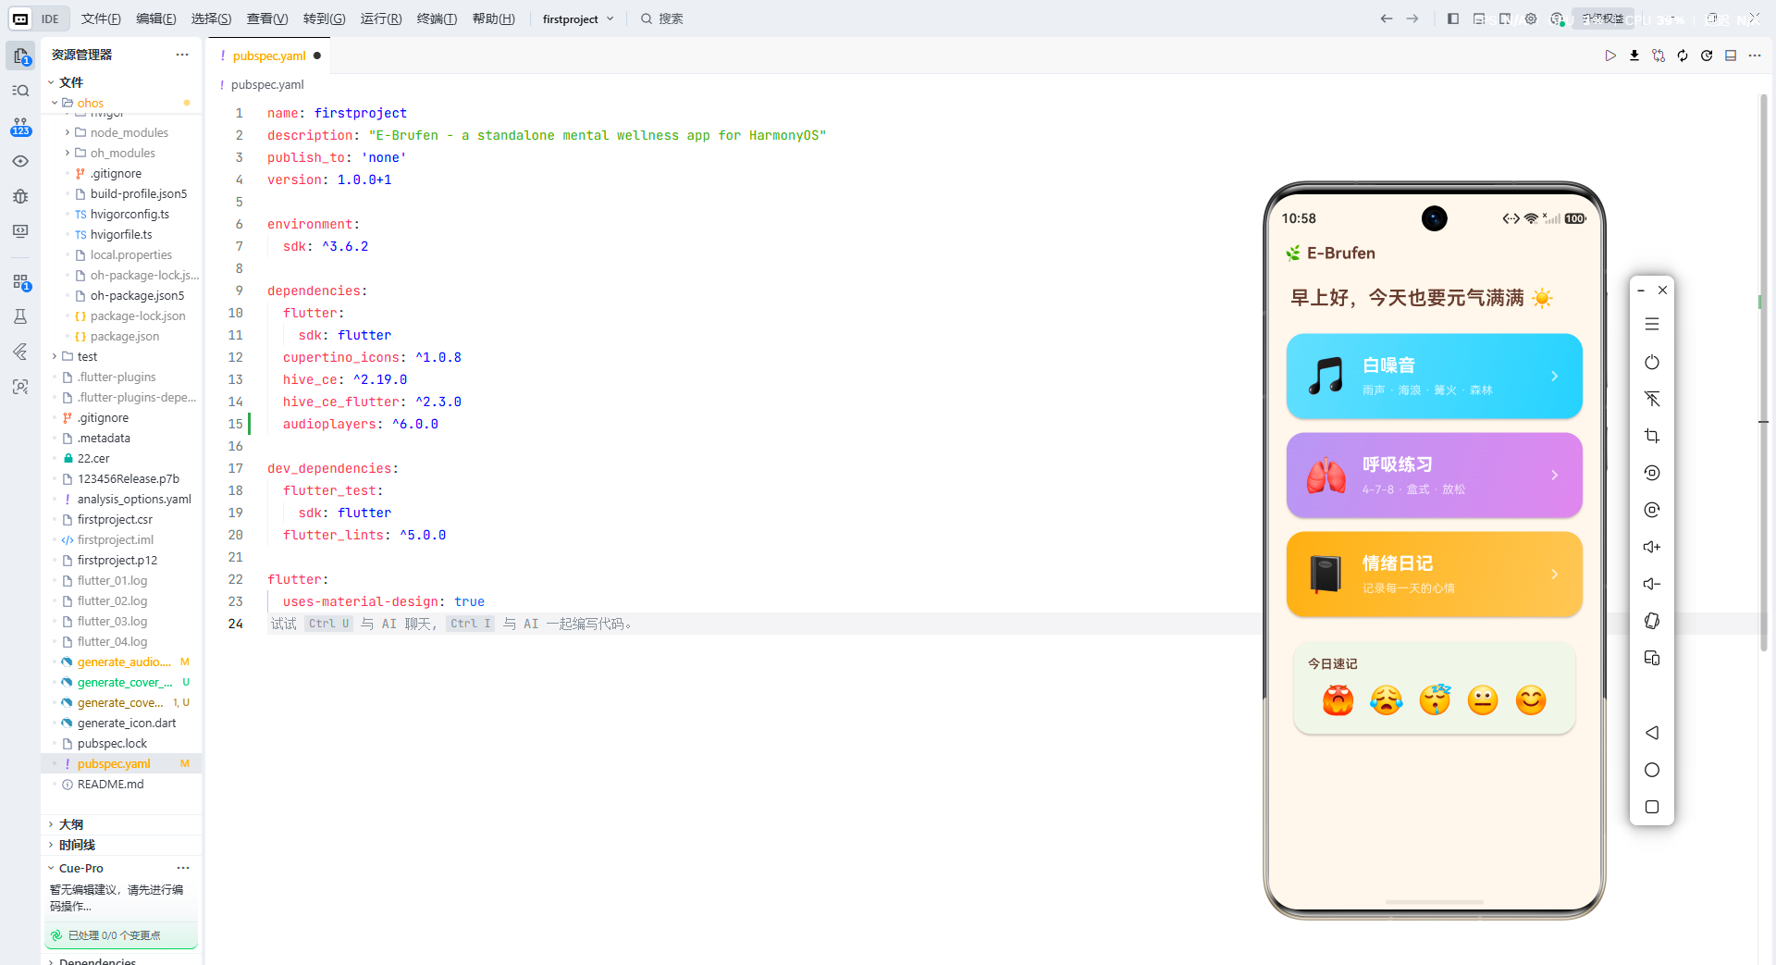Click the 升级权益 button in the title bar
Screen dimensions: 1776x965
tap(1603, 19)
